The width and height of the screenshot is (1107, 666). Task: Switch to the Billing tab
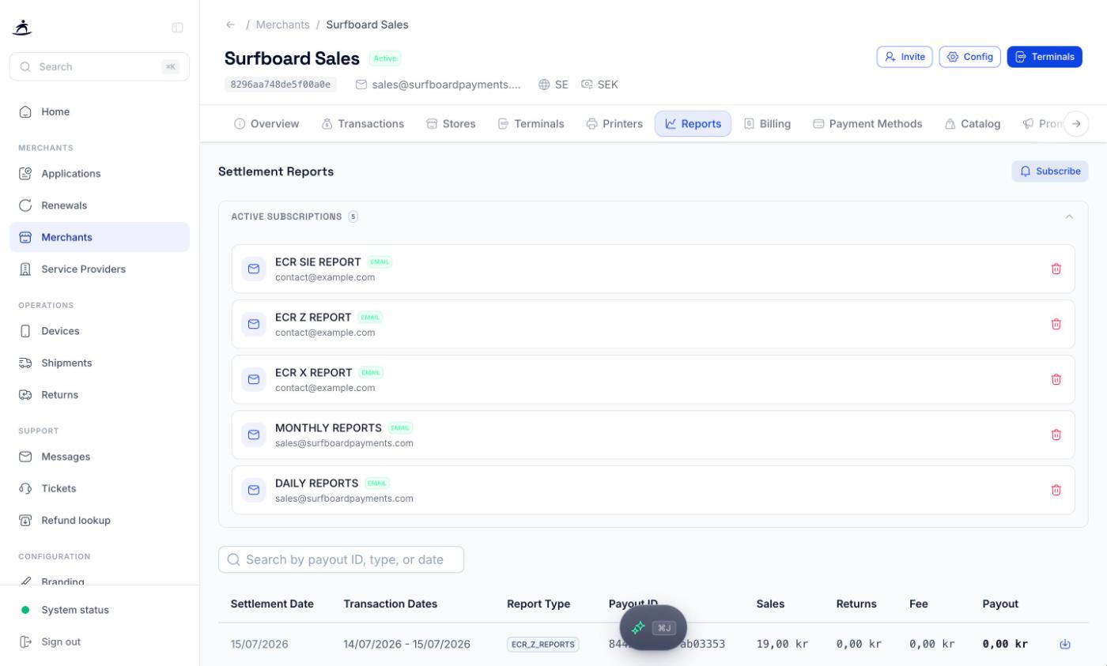tap(767, 124)
